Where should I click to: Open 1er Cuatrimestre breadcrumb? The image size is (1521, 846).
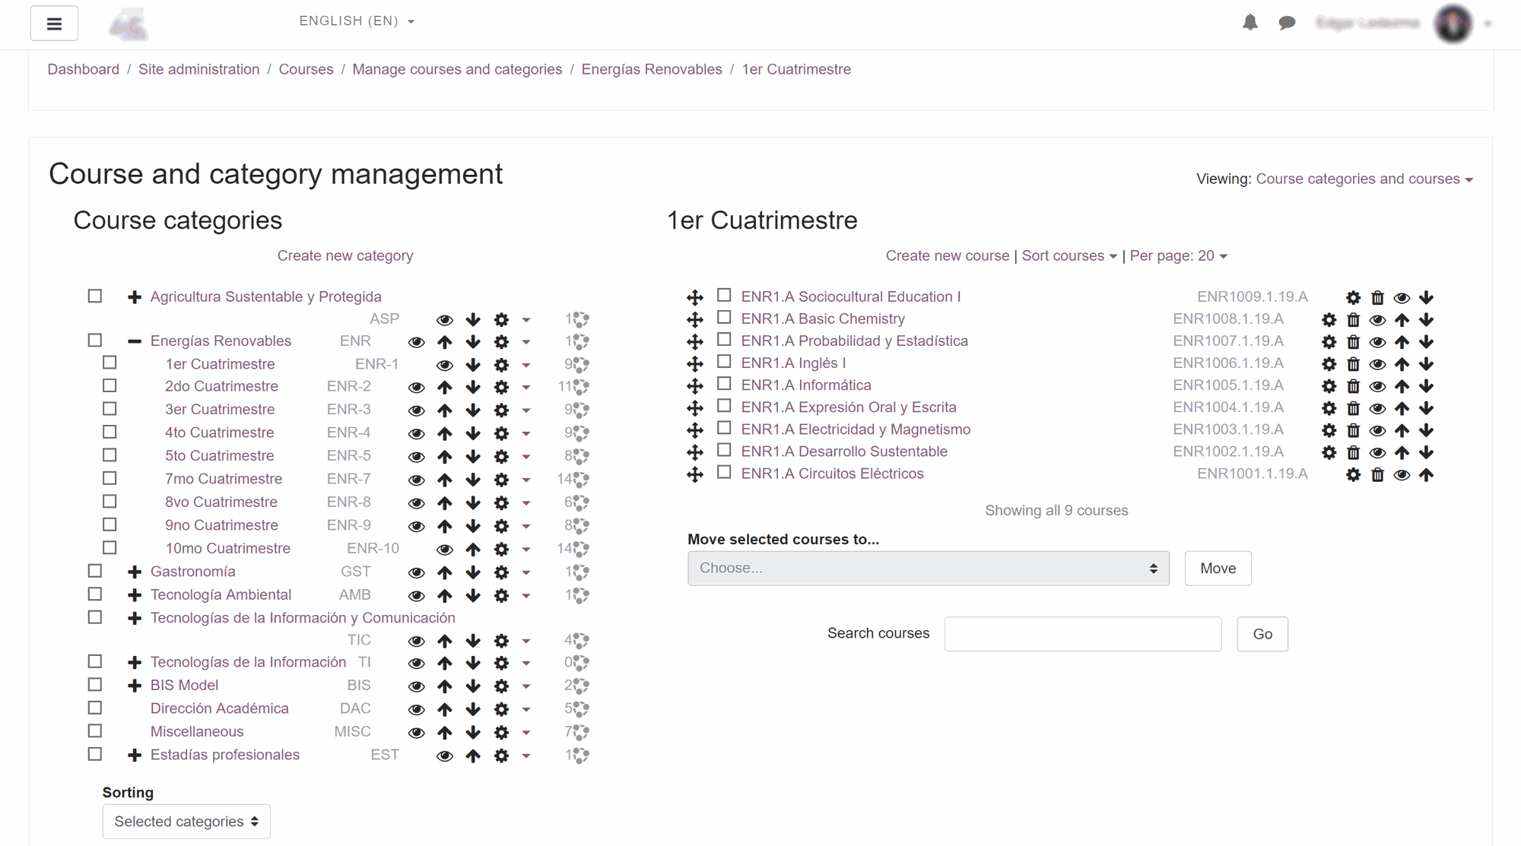point(796,69)
